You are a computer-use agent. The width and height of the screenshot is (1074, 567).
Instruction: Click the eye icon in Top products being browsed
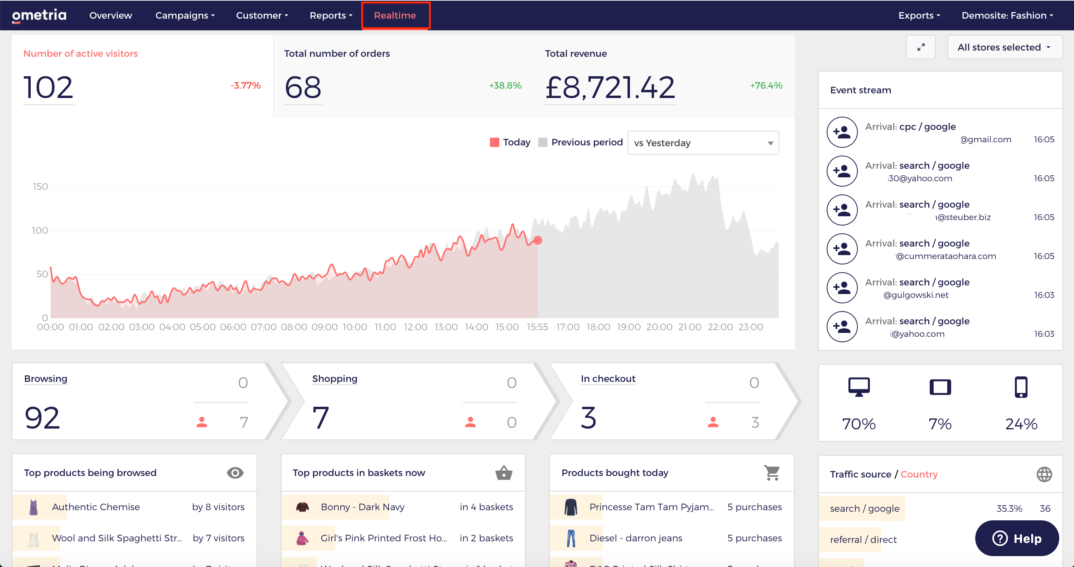pos(235,473)
